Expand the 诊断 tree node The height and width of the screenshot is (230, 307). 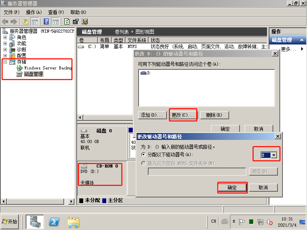(x=5, y=49)
